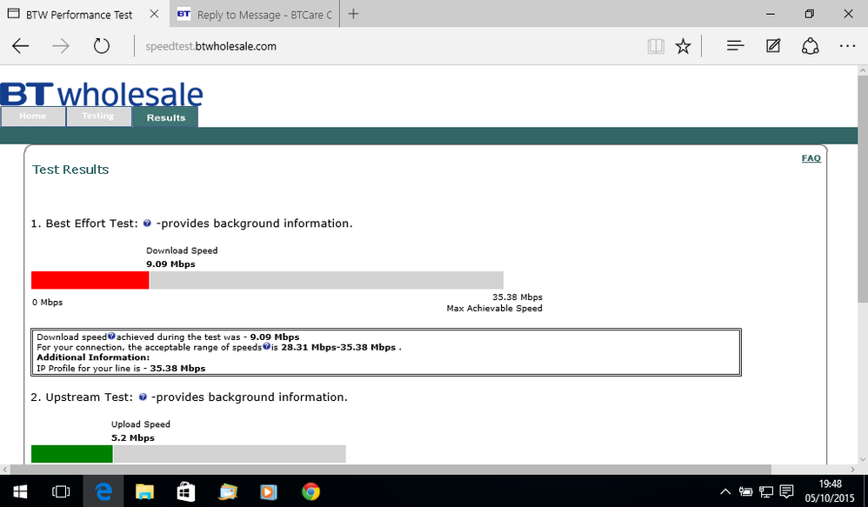Click scroll up arrow on vertical scrollbar
The image size is (868, 507).
863,70
